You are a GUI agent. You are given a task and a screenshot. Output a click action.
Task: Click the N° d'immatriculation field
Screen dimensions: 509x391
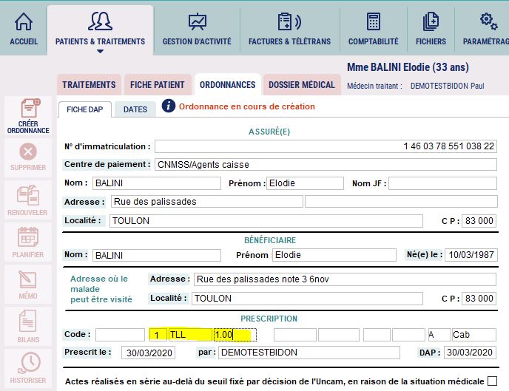tap(326, 146)
